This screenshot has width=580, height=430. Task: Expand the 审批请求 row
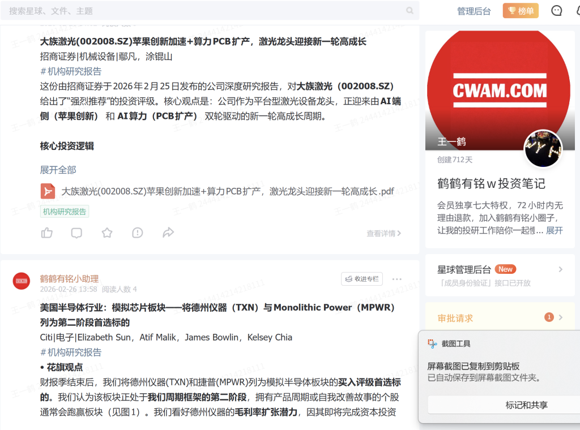pyautogui.click(x=560, y=317)
